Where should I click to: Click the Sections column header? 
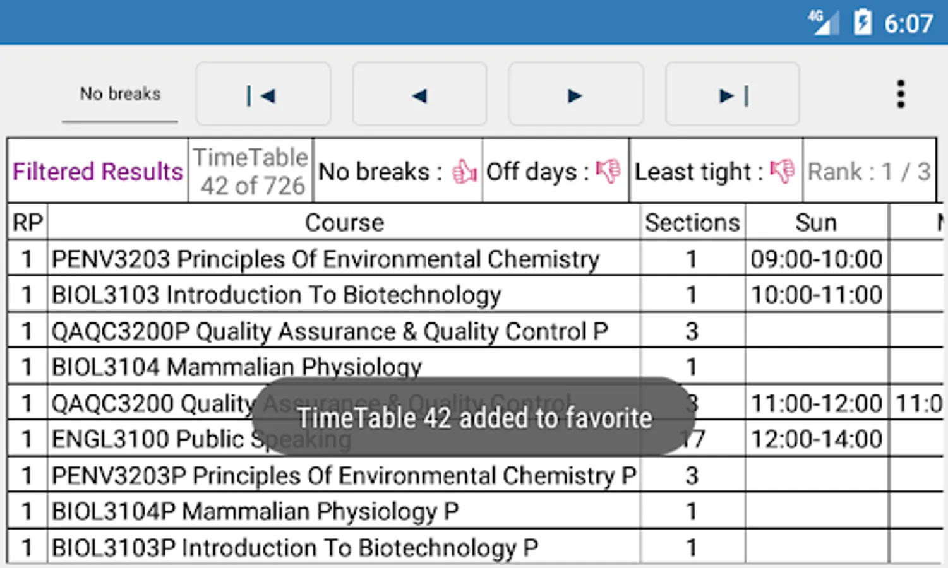(x=692, y=223)
